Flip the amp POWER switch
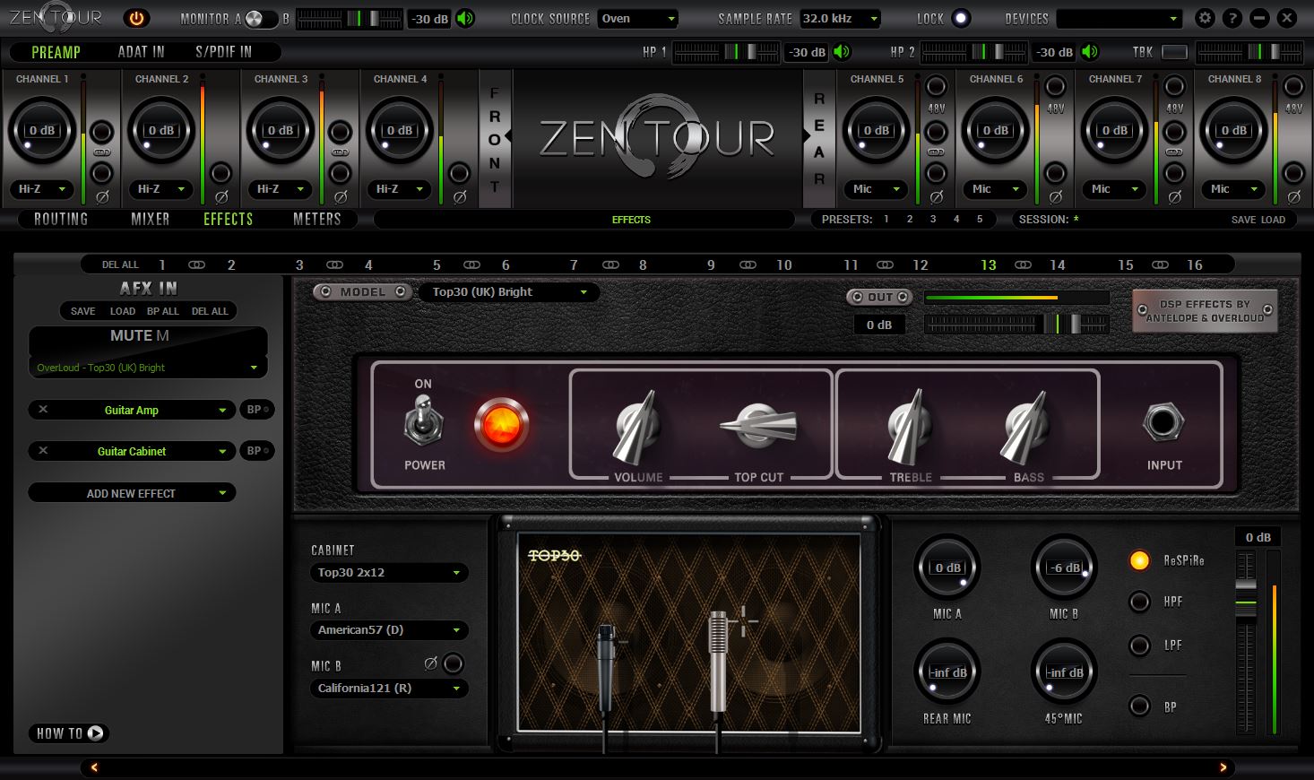The image size is (1314, 780). tap(423, 422)
